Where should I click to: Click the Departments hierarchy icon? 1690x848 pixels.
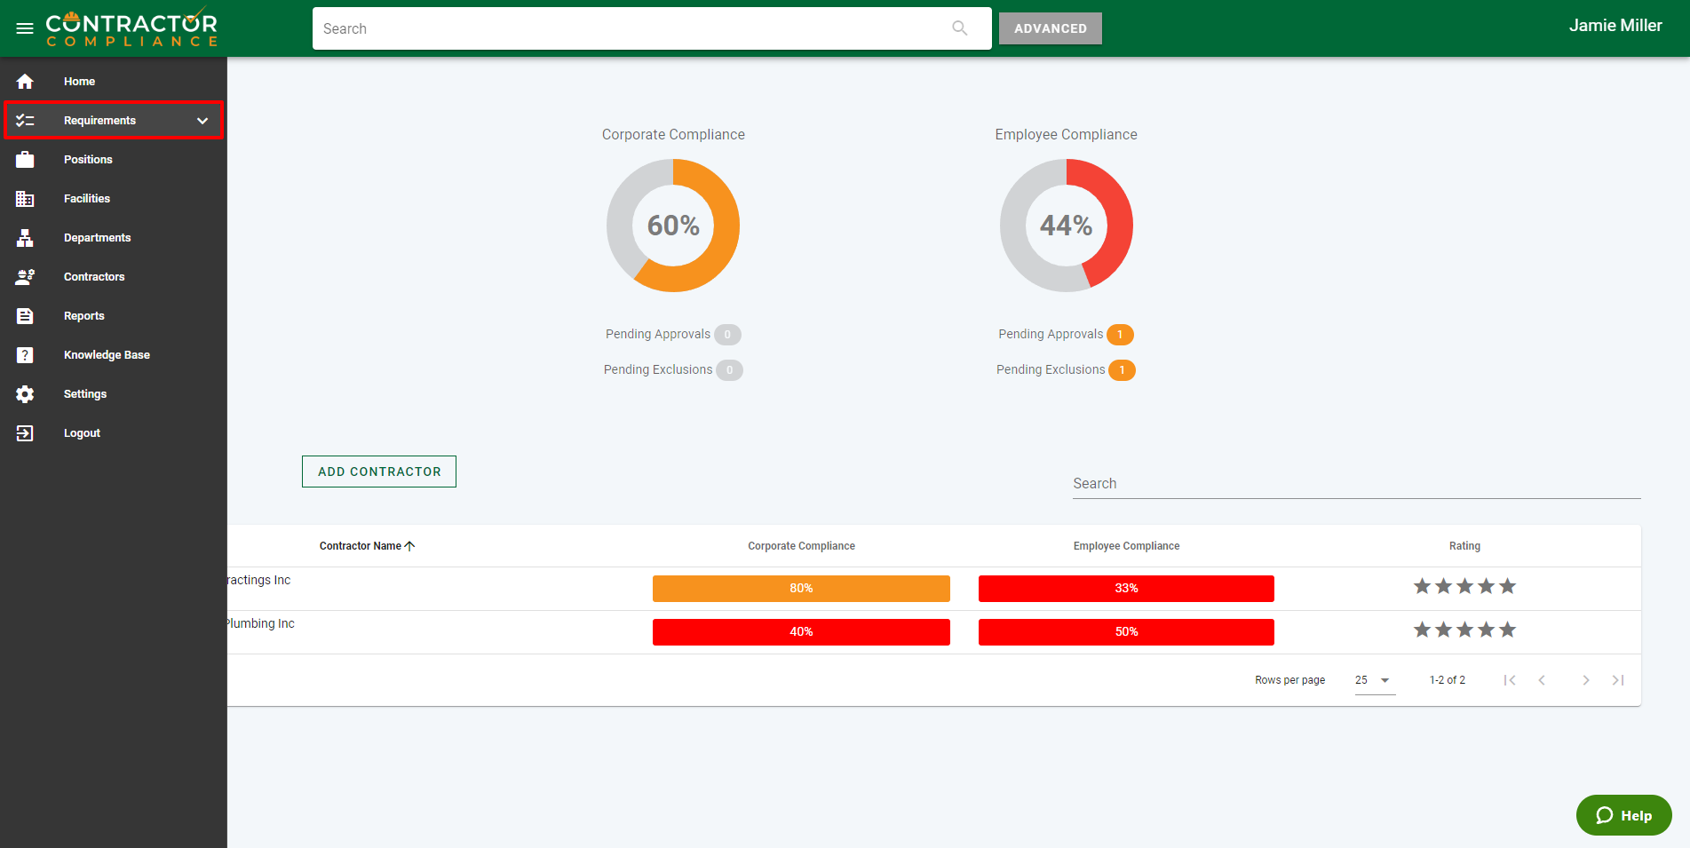point(25,238)
